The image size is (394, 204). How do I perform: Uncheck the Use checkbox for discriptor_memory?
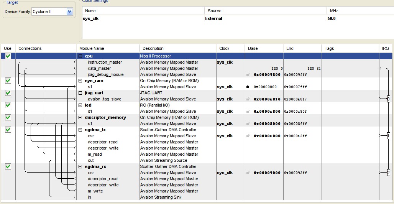[8, 117]
